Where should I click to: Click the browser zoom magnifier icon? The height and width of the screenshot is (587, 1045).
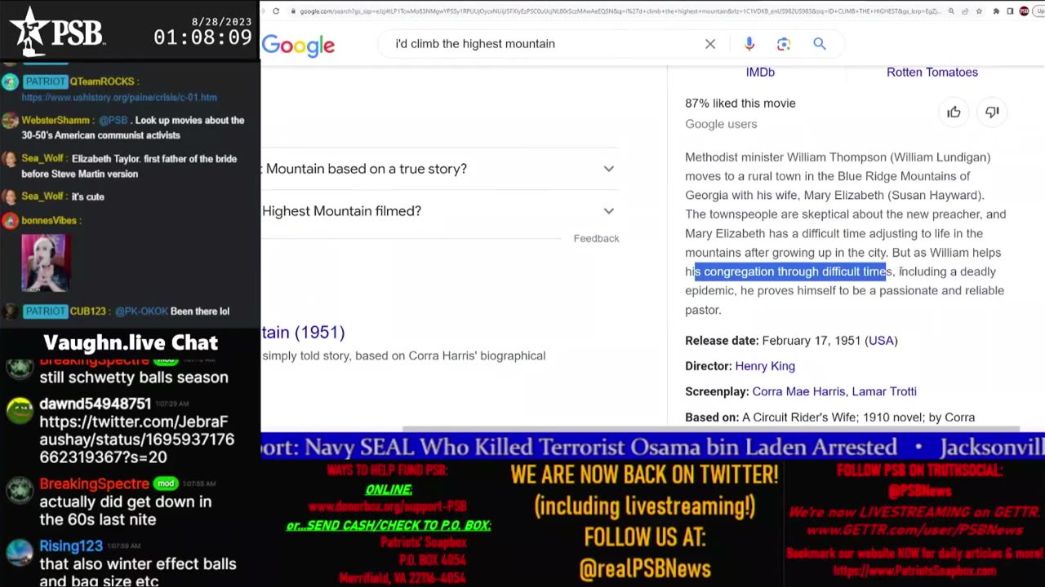[x=951, y=11]
